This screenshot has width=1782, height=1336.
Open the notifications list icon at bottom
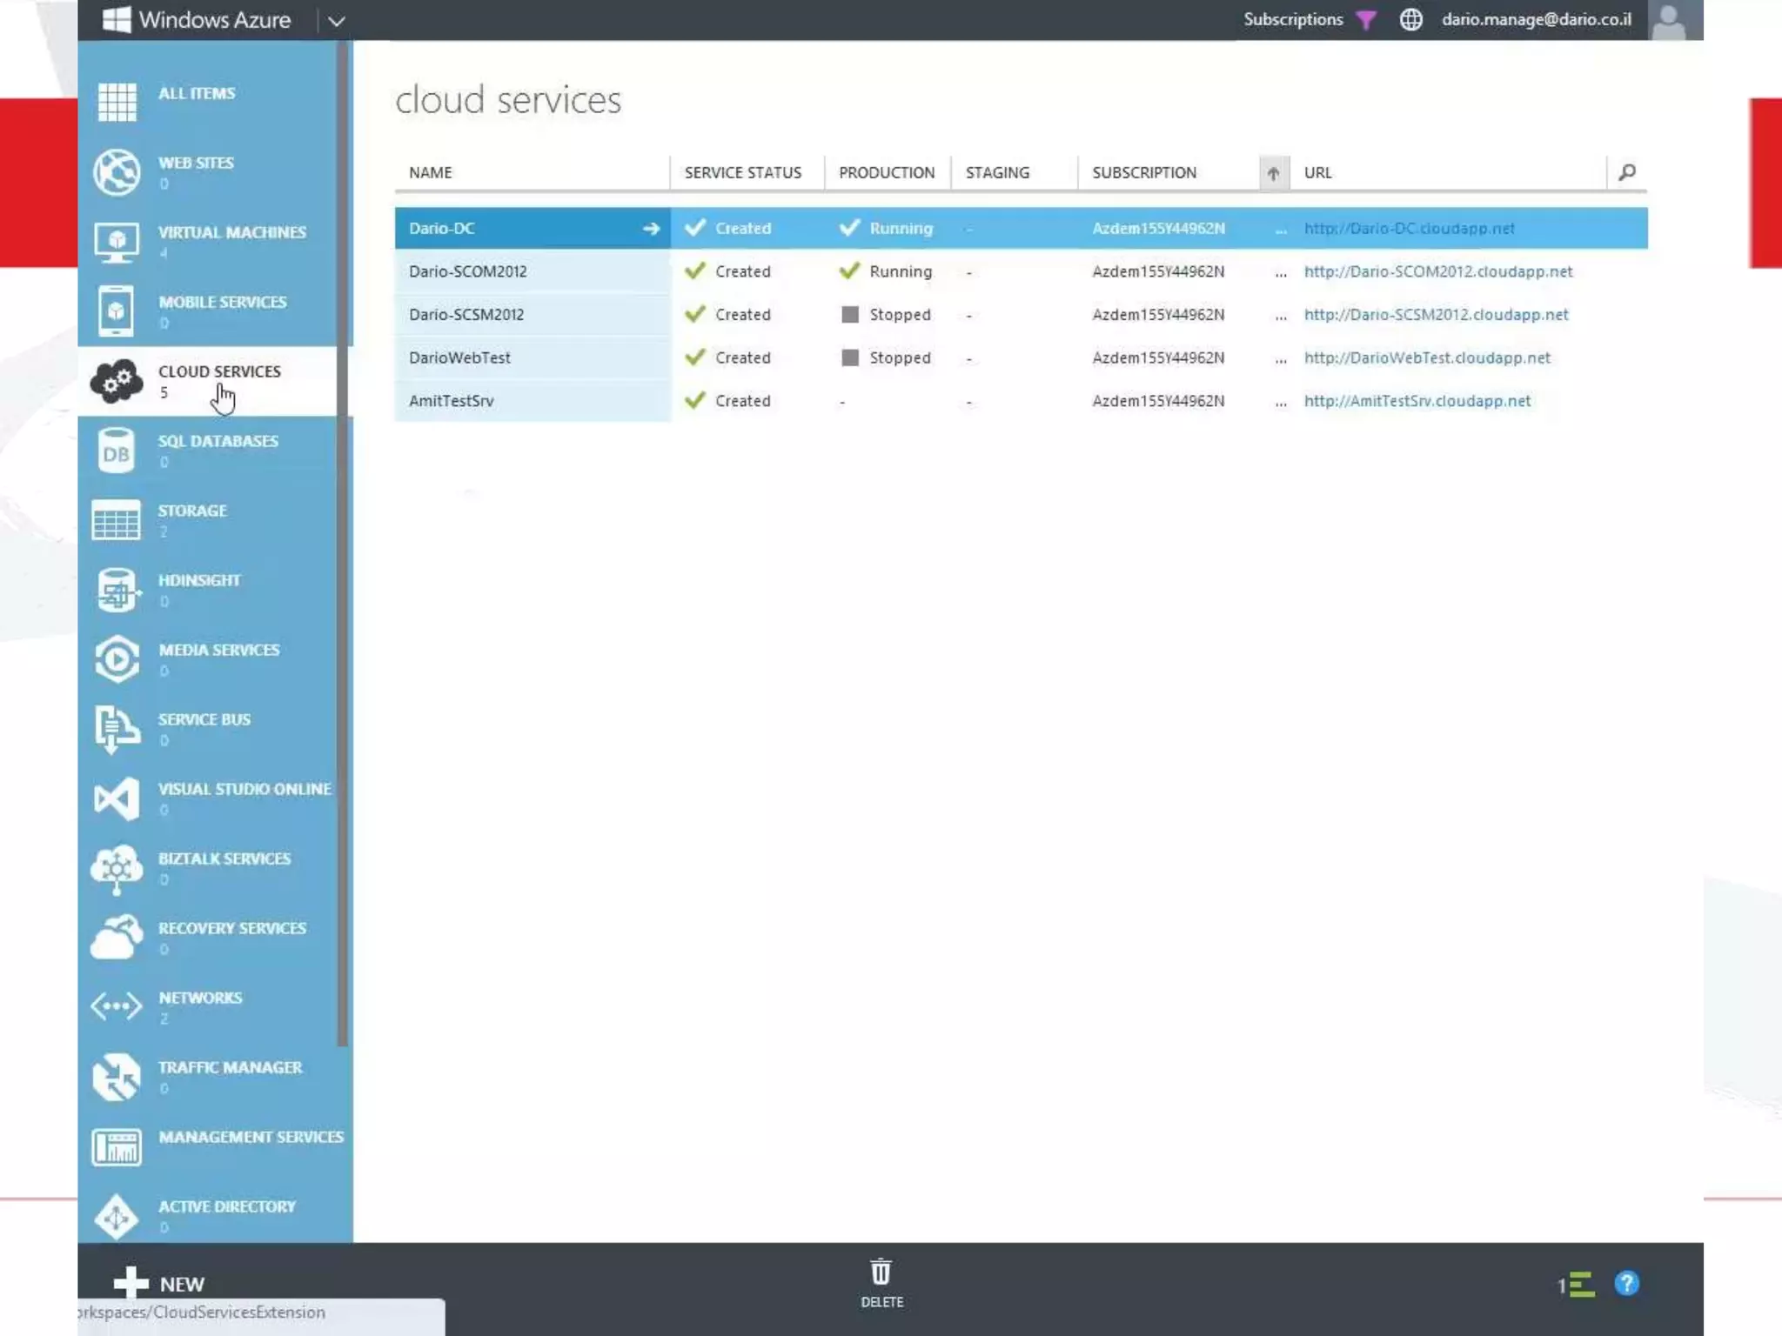tap(1578, 1285)
